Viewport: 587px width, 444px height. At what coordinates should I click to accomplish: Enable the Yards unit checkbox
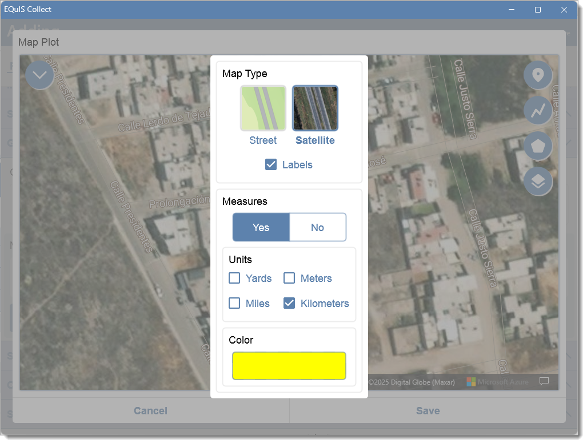[x=234, y=278]
